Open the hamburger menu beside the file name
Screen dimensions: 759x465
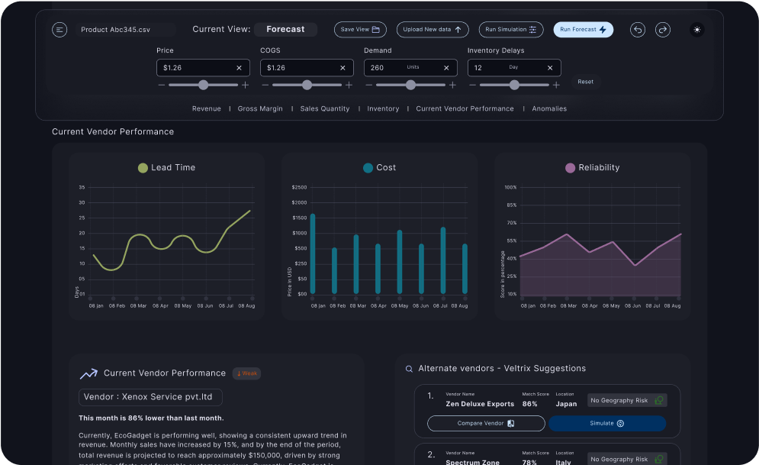[59, 30]
